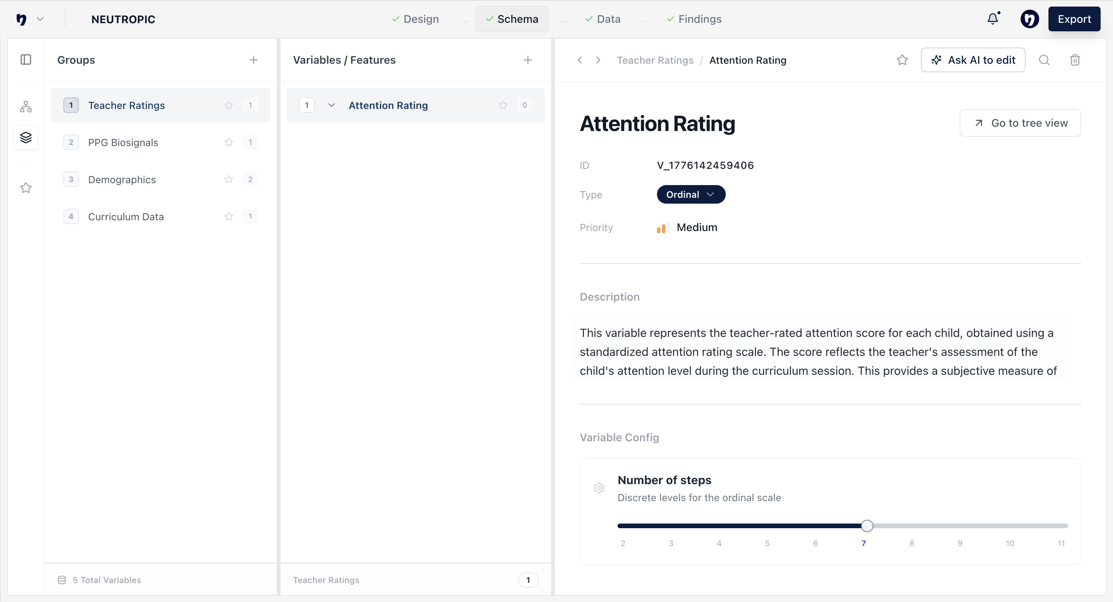1113x602 pixels.
Task: Open favorites star in left sidebar
Action: [26, 188]
